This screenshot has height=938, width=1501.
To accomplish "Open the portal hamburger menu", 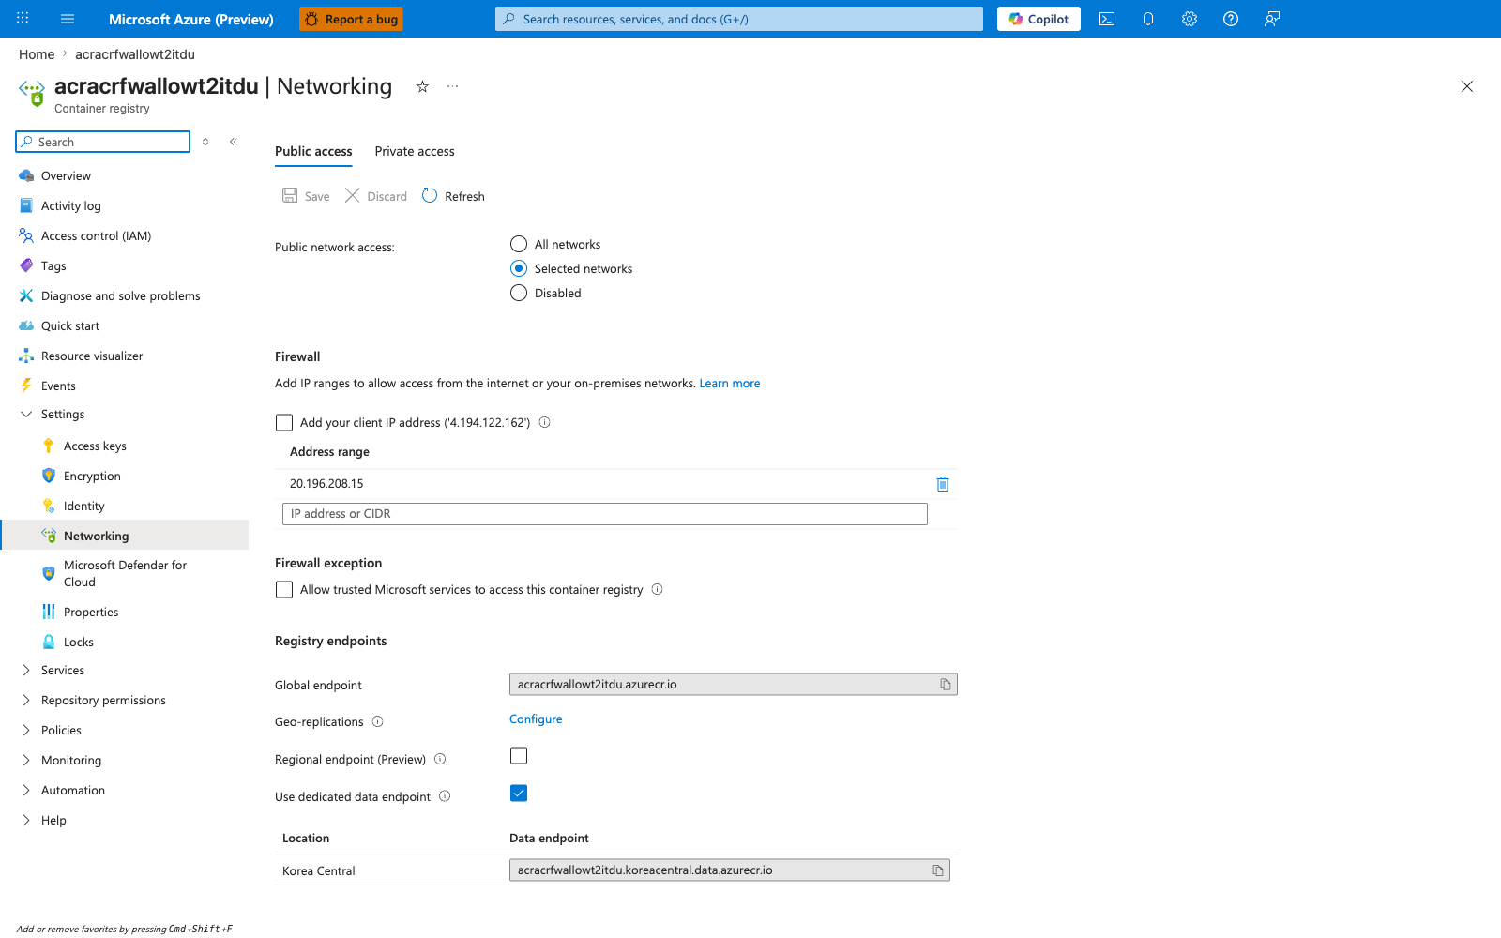I will [68, 19].
